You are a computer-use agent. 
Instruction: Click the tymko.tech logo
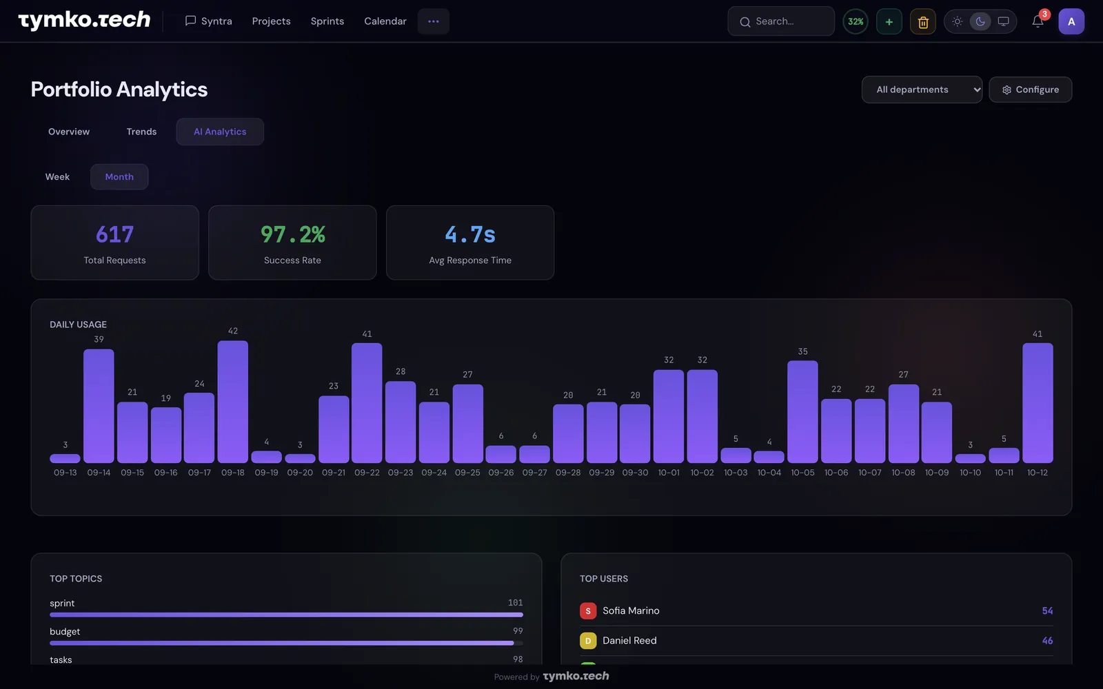(x=84, y=21)
